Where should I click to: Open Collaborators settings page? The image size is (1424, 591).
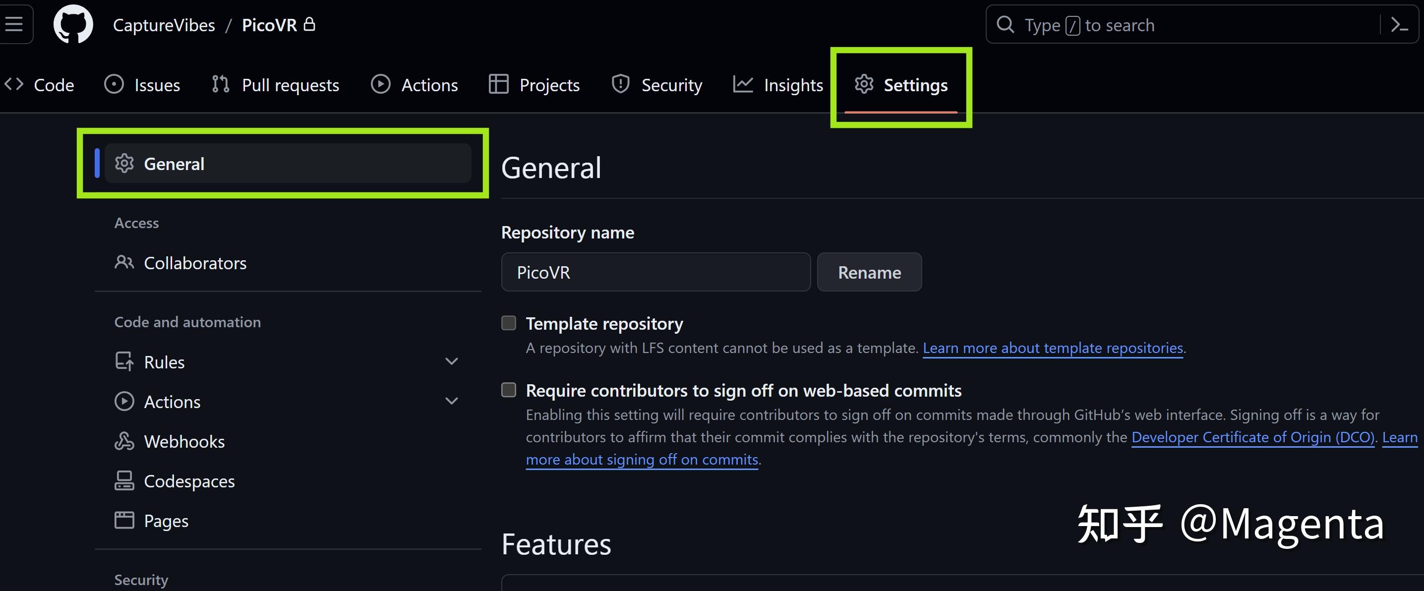pos(288,263)
